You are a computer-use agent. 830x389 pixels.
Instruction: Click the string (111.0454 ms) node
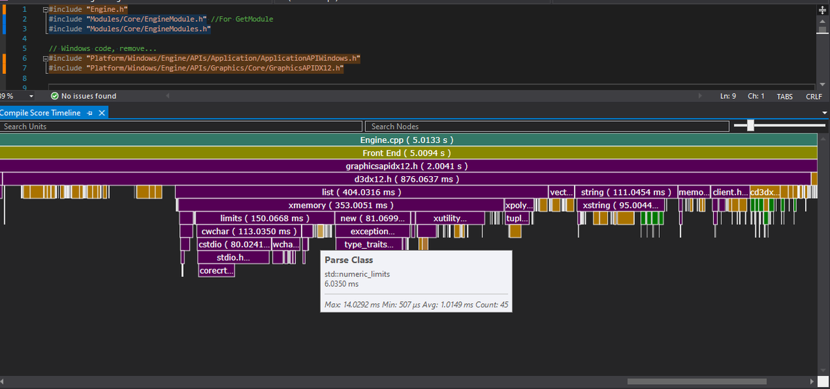[627, 192]
